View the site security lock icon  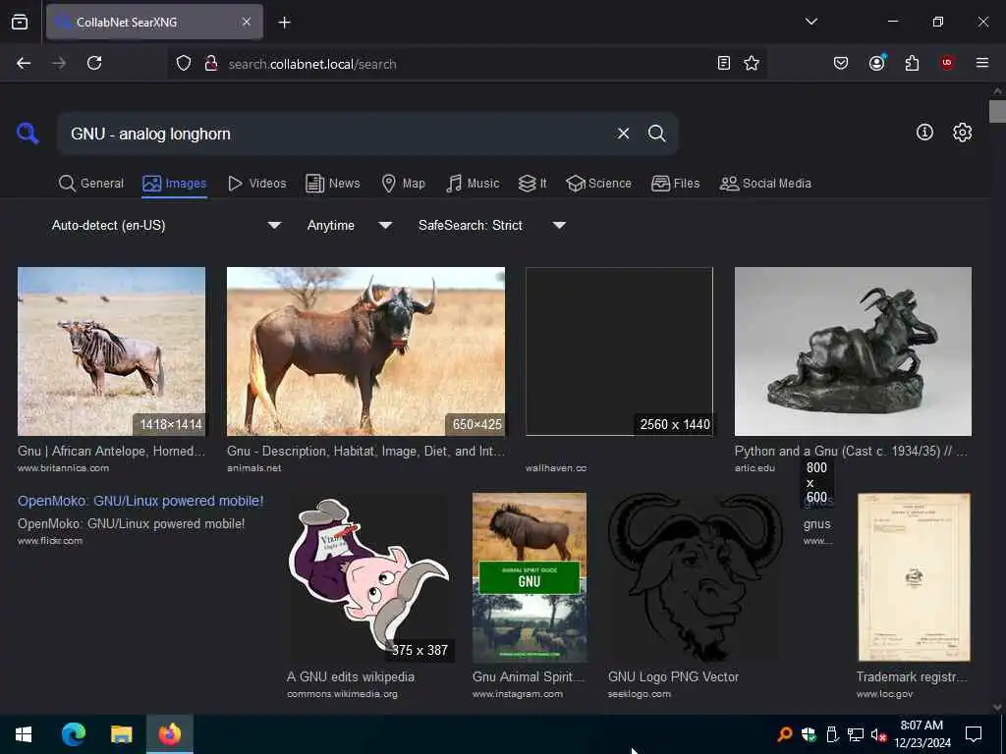point(210,64)
